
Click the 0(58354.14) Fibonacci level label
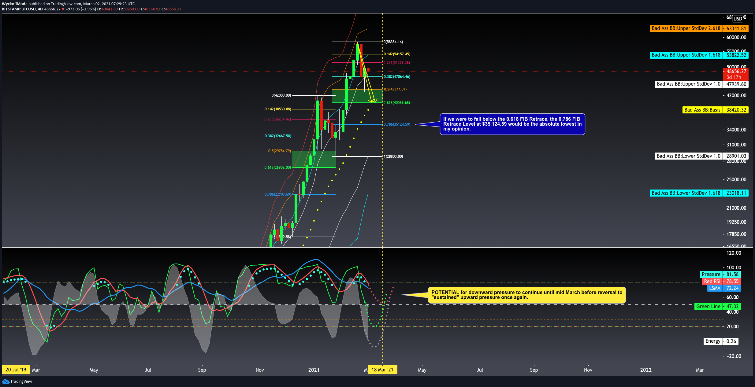[x=393, y=42]
